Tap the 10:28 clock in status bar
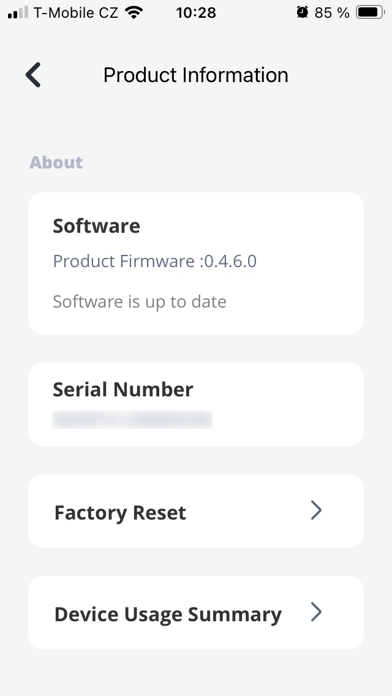The image size is (392, 696). tap(196, 12)
